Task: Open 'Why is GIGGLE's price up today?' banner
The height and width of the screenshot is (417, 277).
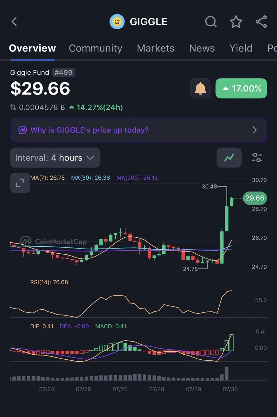Action: [138, 130]
